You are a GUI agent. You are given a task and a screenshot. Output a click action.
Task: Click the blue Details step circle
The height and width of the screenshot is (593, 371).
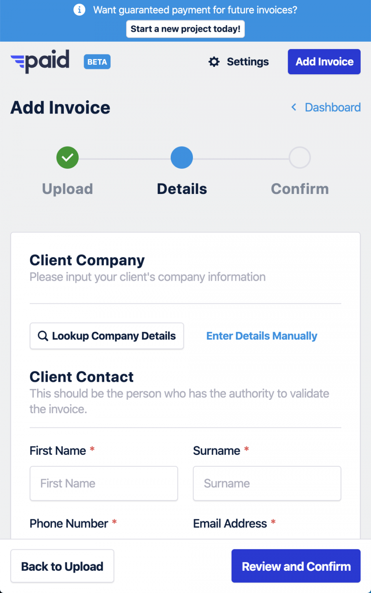(182, 158)
